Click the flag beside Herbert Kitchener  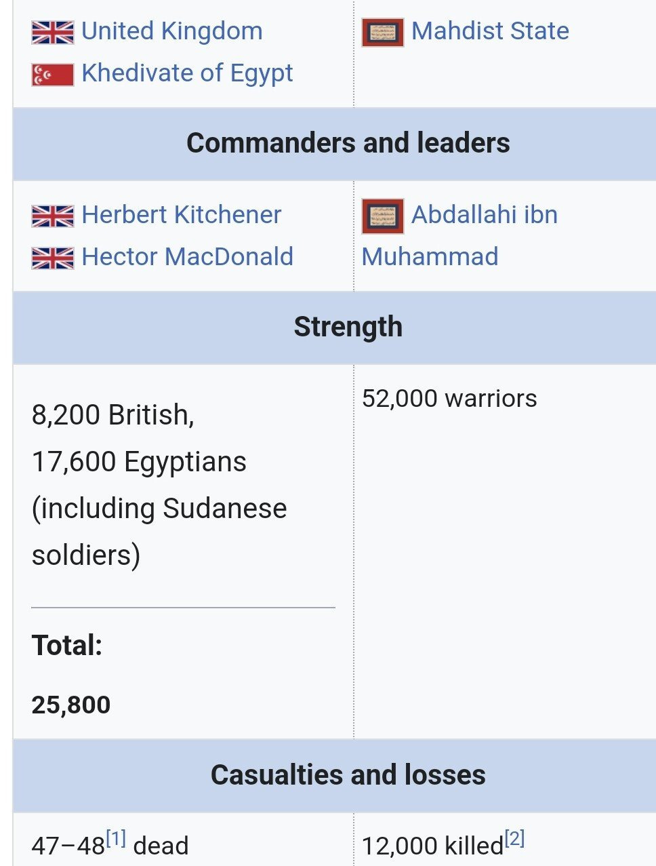click(52, 216)
